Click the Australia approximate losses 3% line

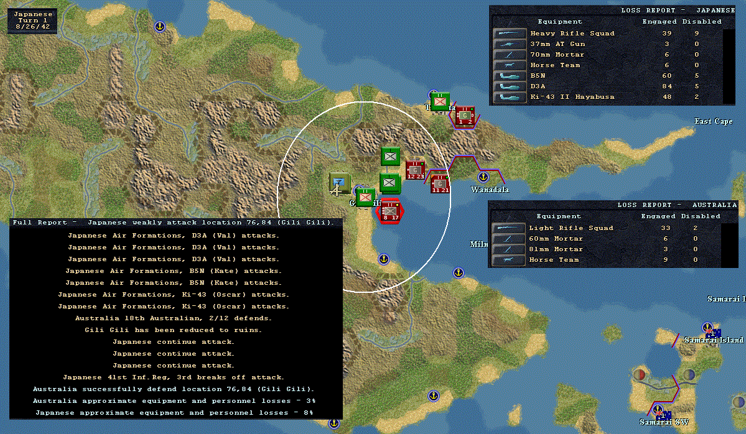pos(174,401)
